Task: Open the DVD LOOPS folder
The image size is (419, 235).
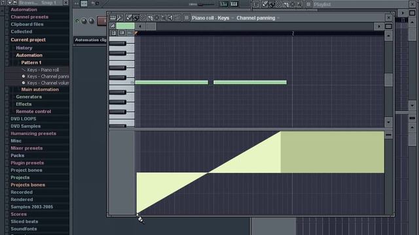Action: click(24, 119)
